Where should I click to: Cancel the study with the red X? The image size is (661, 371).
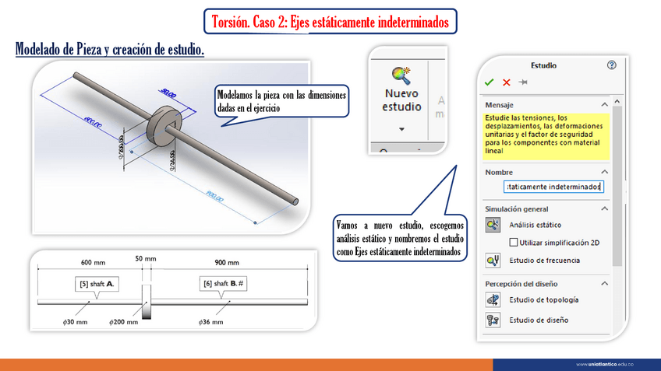[x=507, y=82]
